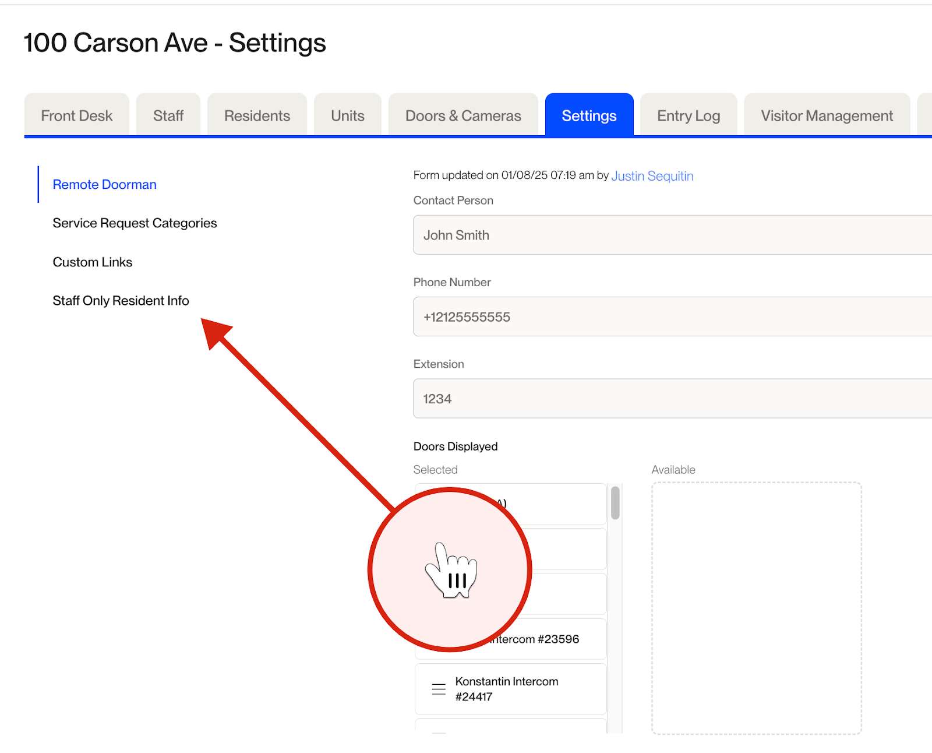Open the Staff Only Resident Info section
Image resolution: width=932 pixels, height=753 pixels.
[x=121, y=301]
